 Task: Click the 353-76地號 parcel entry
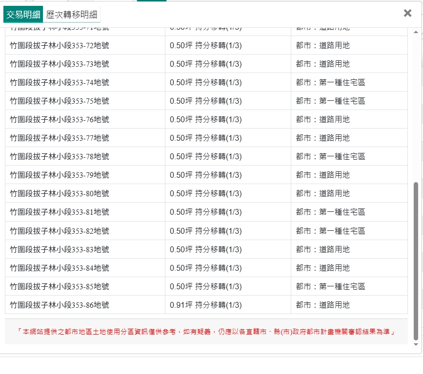(60, 119)
